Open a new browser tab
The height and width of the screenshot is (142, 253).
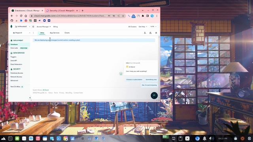coord(83,11)
